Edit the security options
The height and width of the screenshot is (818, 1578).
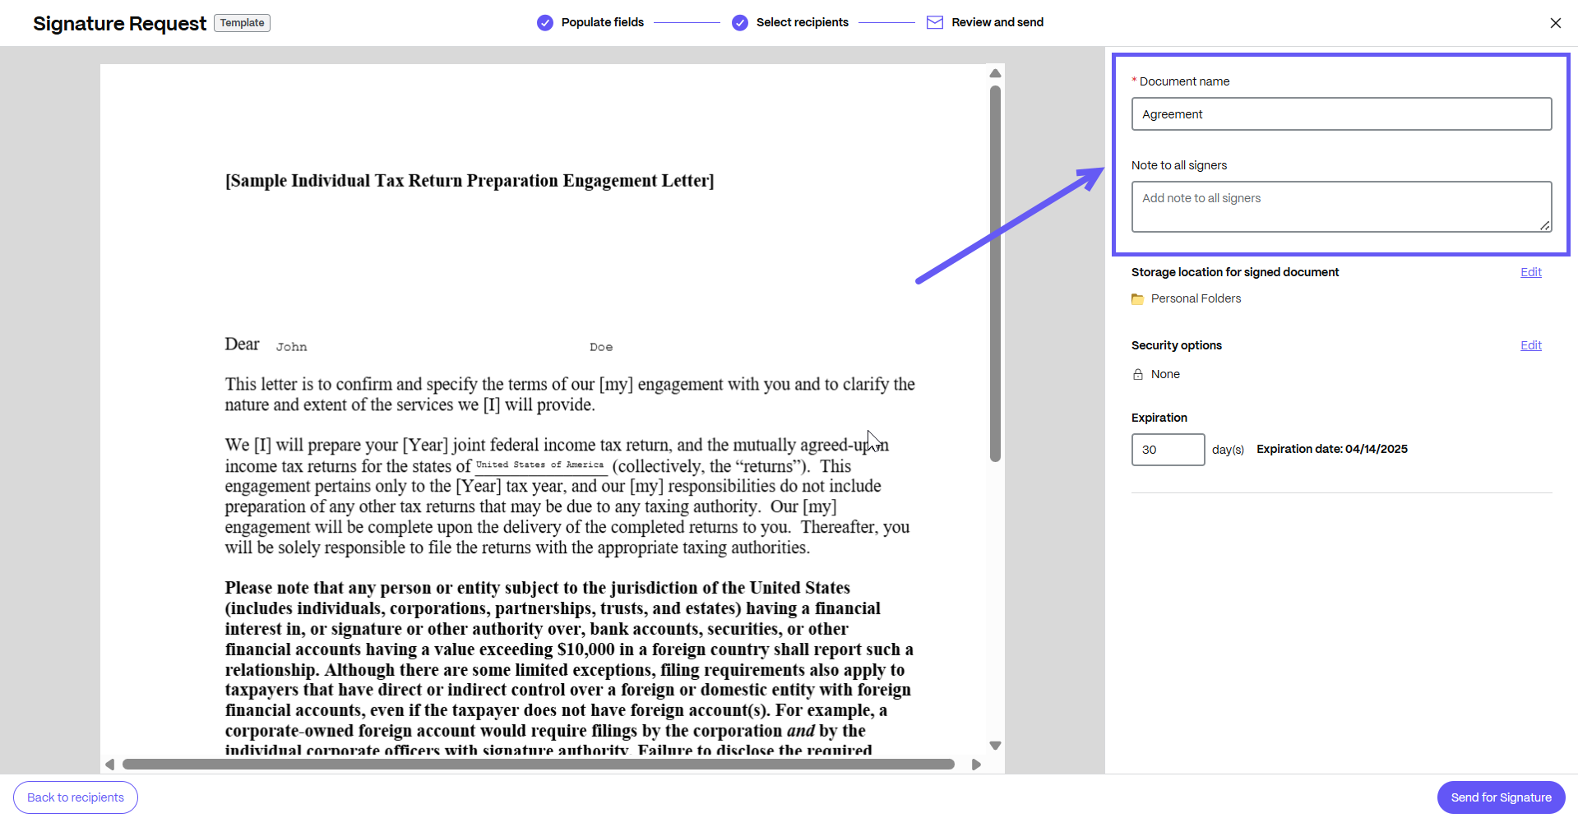(1530, 345)
